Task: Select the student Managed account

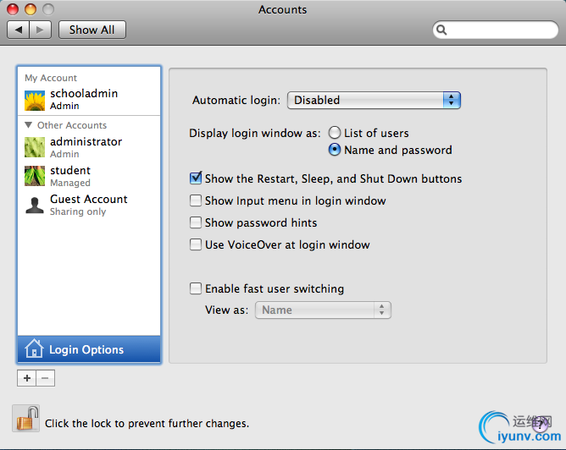Action: [89, 176]
